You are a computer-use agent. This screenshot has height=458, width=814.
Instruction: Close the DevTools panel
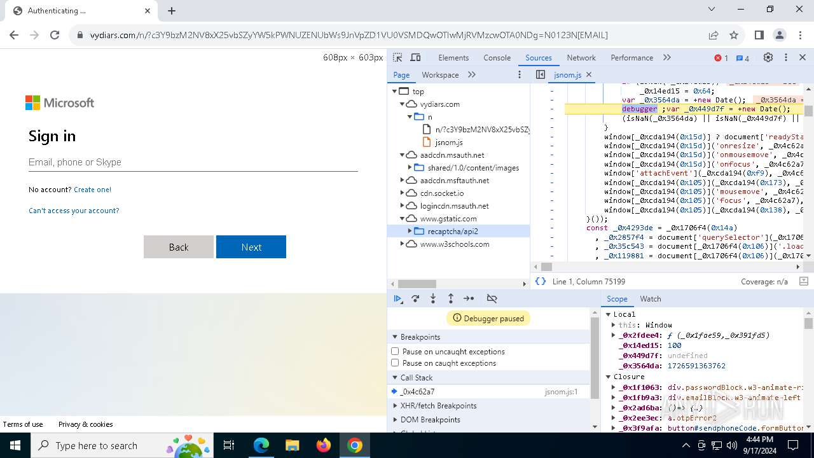802,57
